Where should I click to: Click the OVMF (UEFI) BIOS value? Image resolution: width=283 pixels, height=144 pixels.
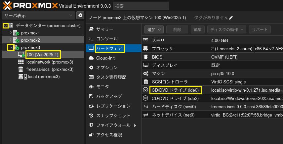click(x=224, y=57)
